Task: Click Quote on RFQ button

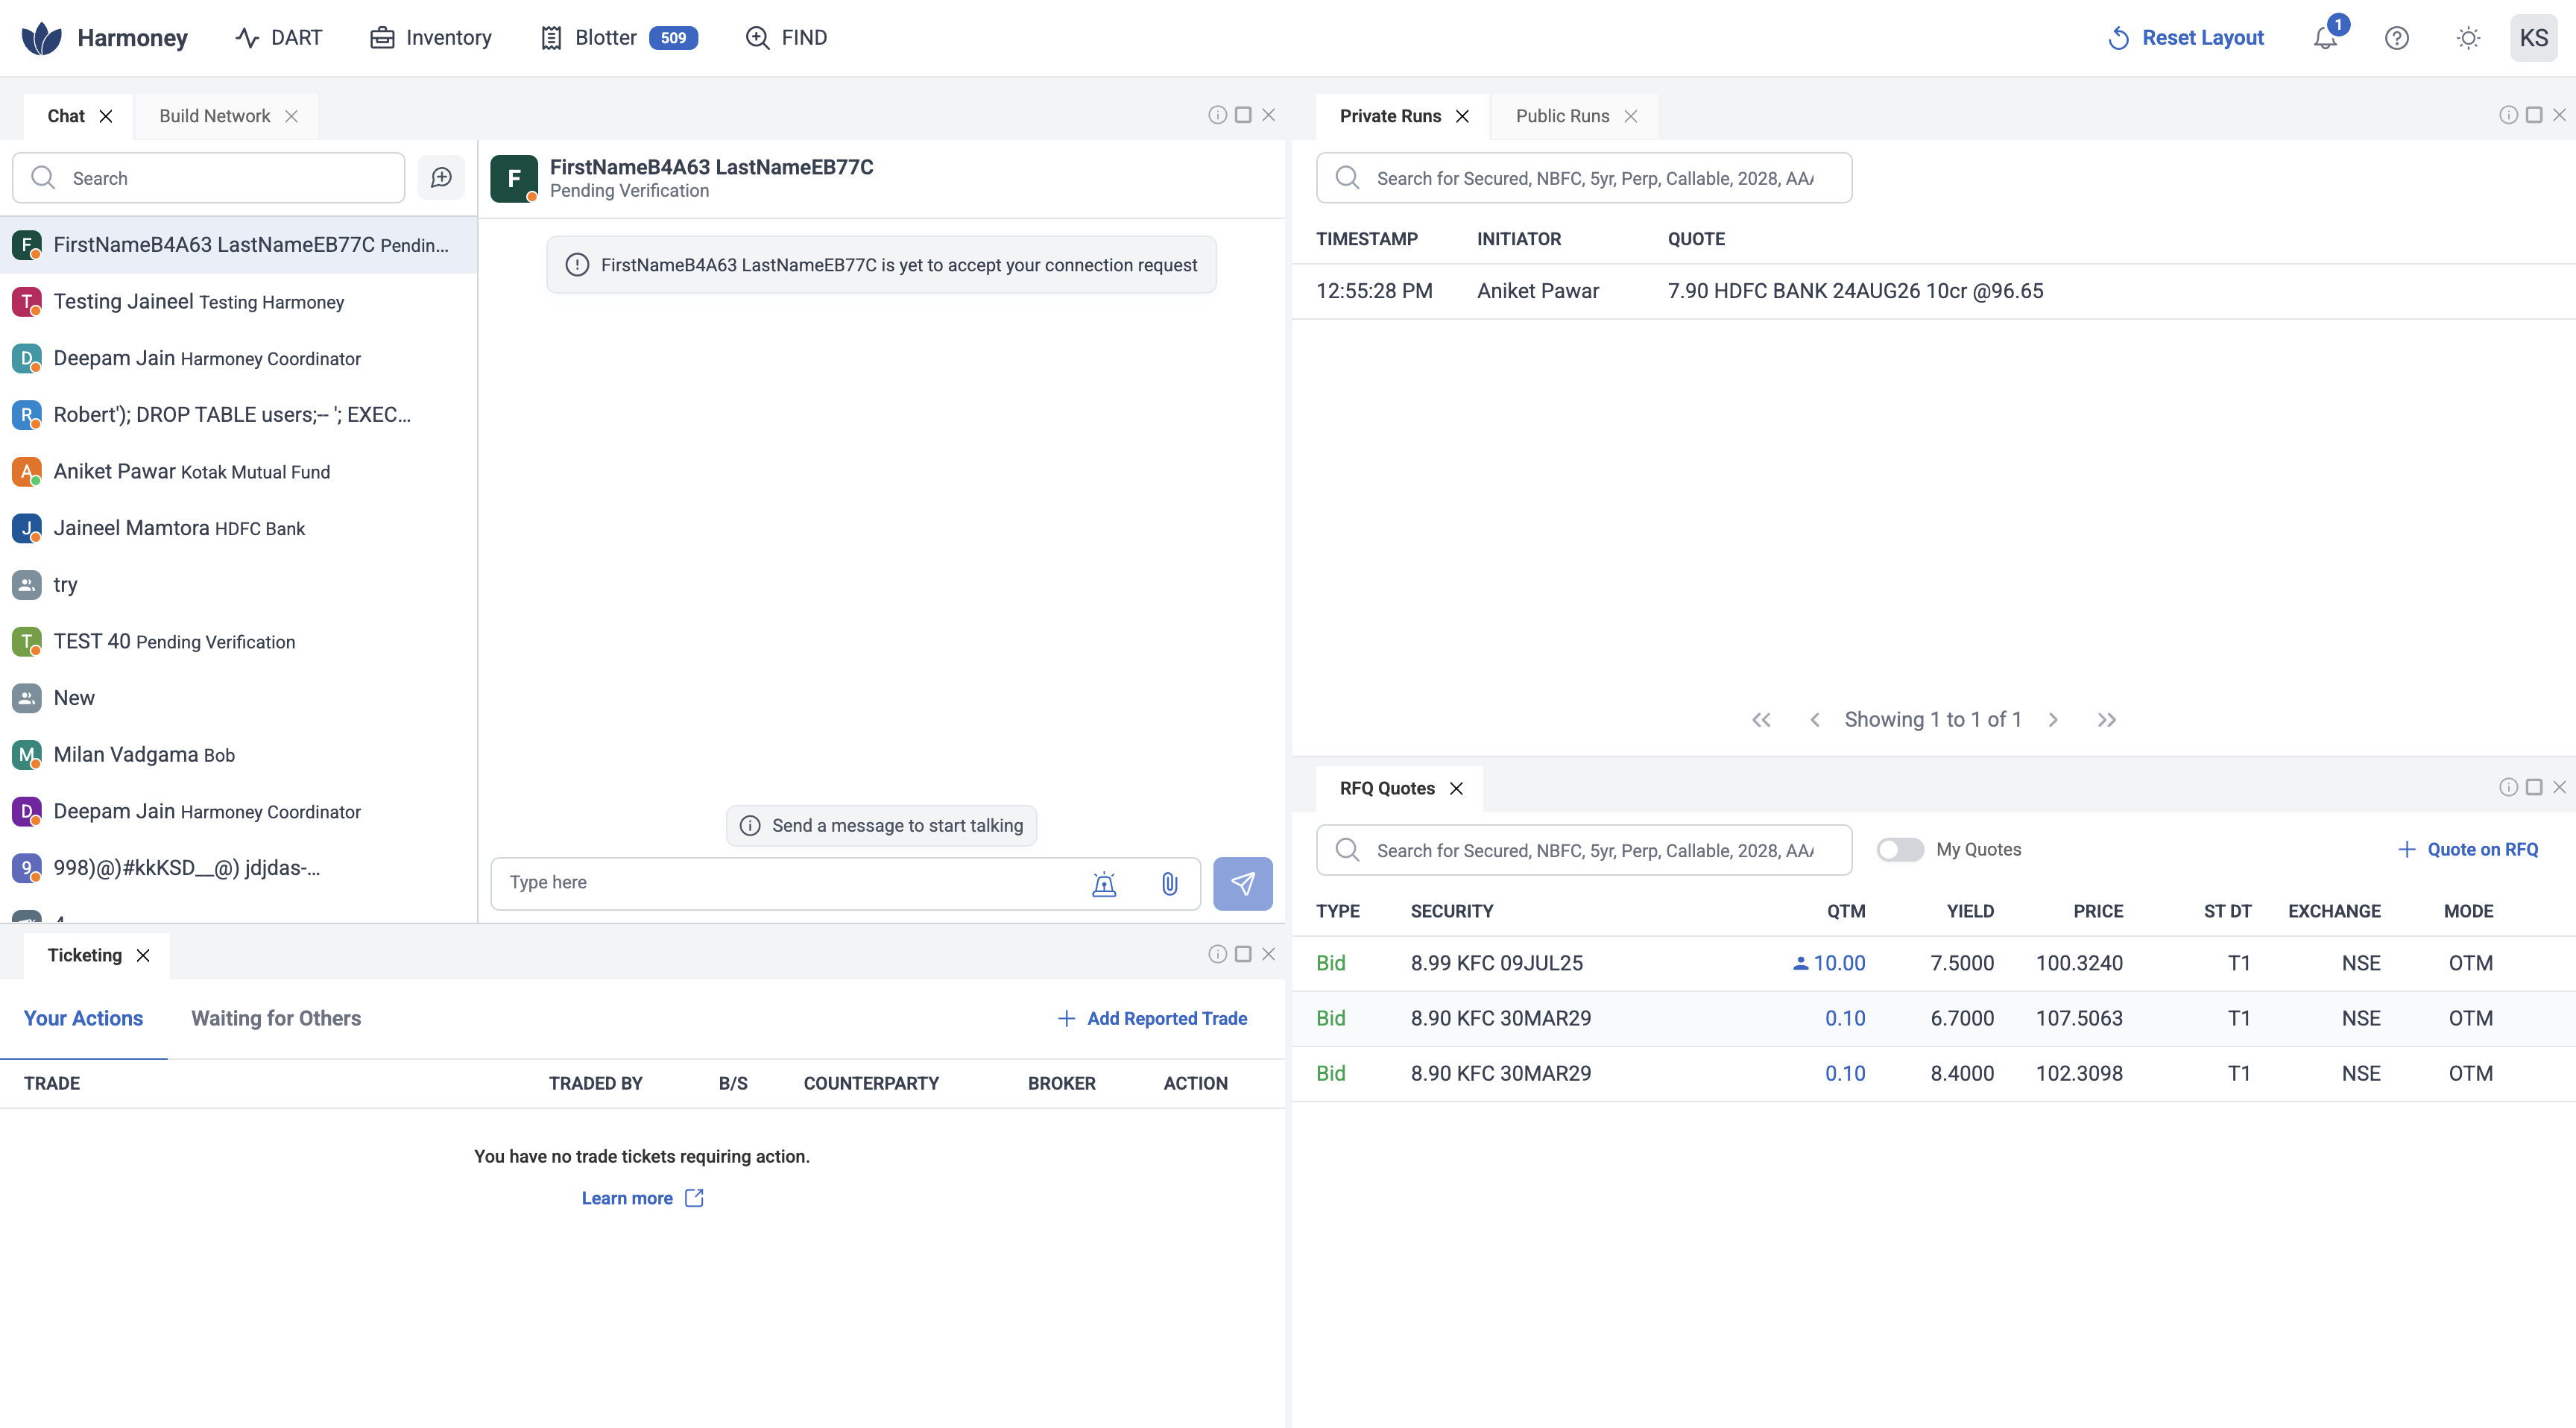Action: tap(2468, 849)
